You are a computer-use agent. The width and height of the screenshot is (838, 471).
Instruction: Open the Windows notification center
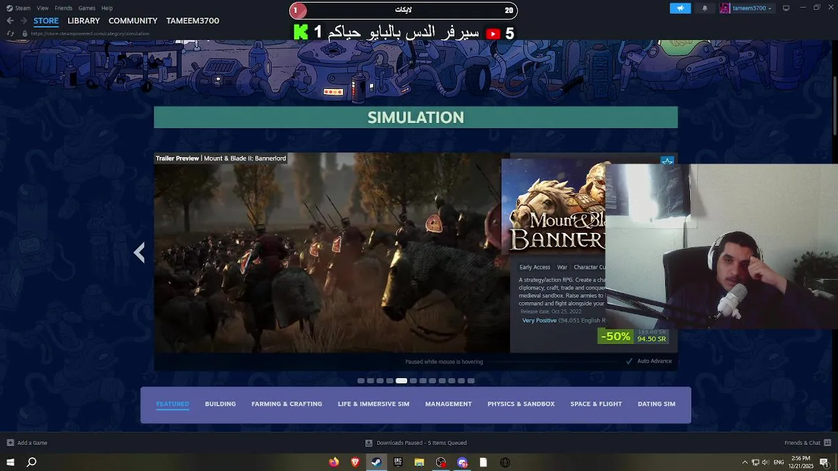tap(824, 462)
